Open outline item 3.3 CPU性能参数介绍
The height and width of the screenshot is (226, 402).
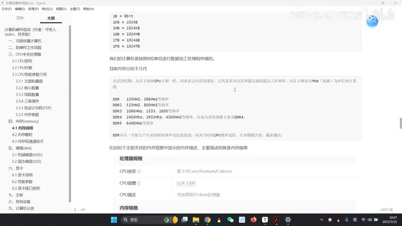click(29, 74)
